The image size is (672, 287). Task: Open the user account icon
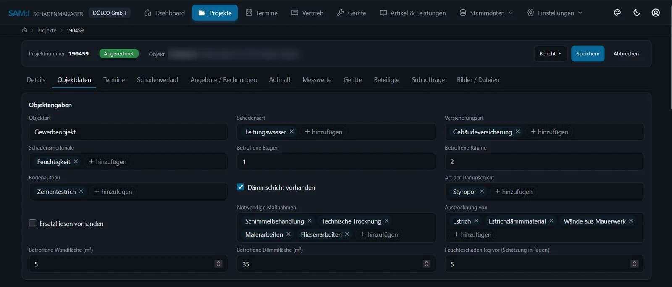(x=656, y=13)
